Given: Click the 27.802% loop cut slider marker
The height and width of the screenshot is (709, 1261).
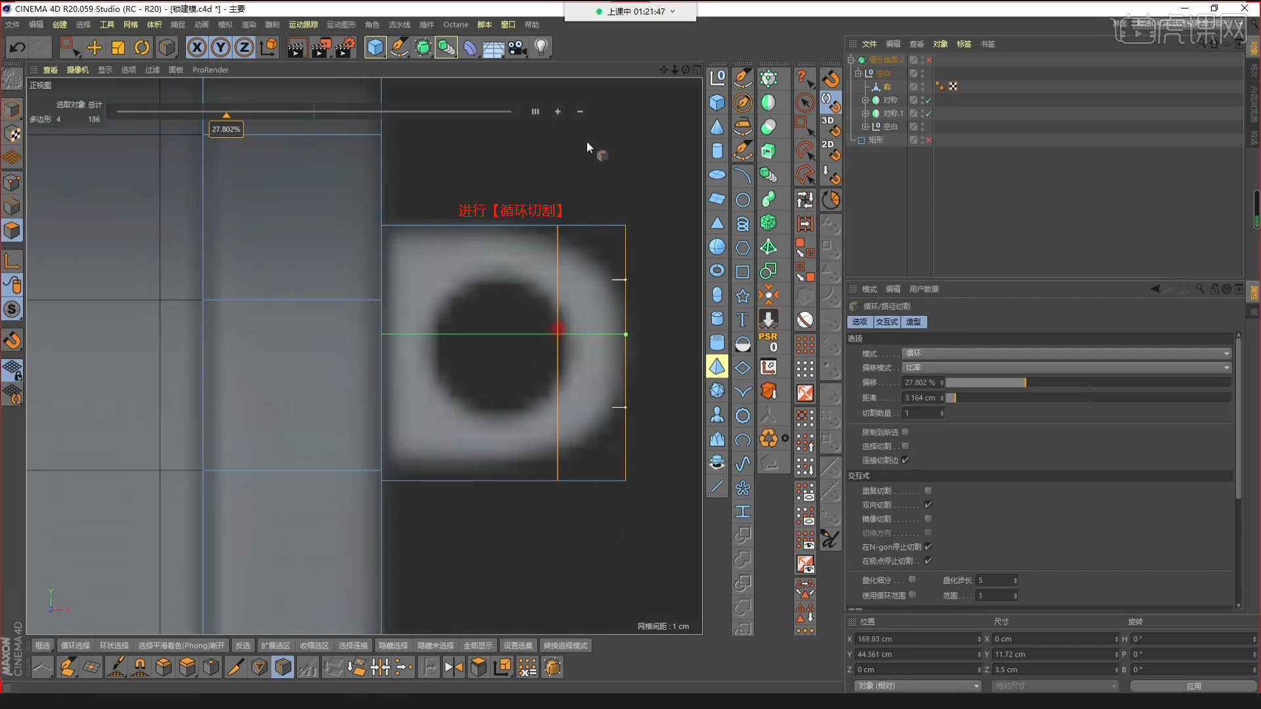Looking at the screenshot, I should click(227, 116).
